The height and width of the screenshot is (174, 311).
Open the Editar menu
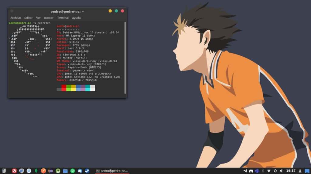pyautogui.click(x=28, y=18)
